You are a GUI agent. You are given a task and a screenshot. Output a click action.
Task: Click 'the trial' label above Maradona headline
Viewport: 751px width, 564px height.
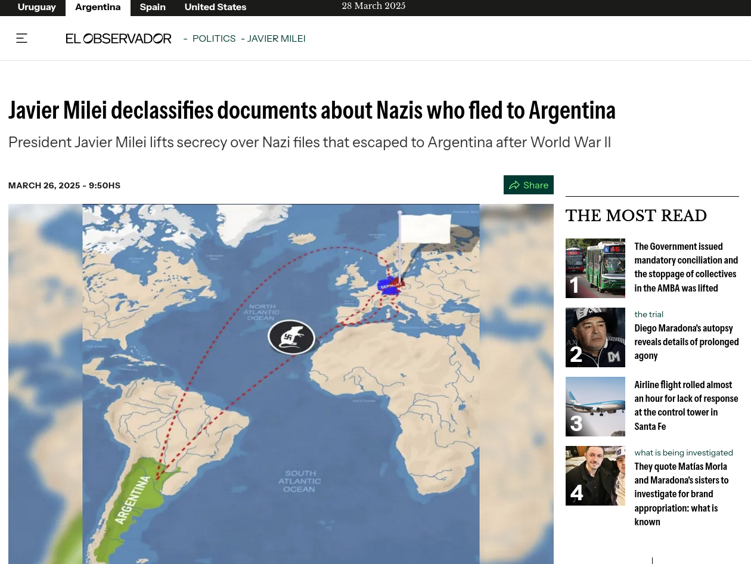(x=648, y=314)
